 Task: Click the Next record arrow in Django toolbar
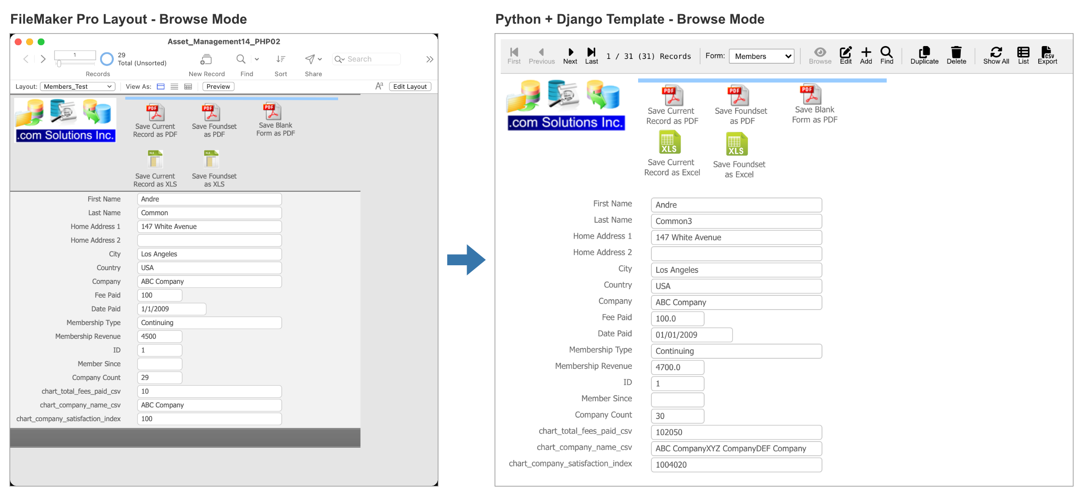(570, 52)
